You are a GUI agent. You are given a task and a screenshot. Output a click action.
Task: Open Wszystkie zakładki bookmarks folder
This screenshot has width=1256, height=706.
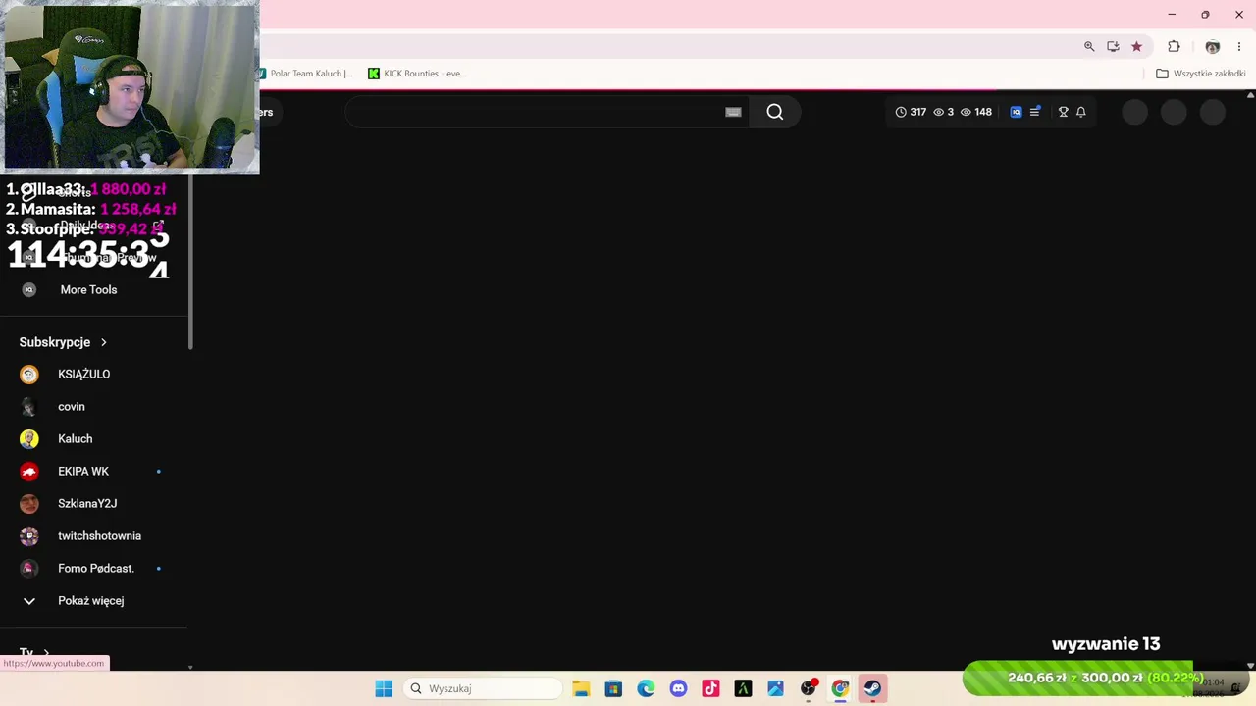coord(1201,74)
